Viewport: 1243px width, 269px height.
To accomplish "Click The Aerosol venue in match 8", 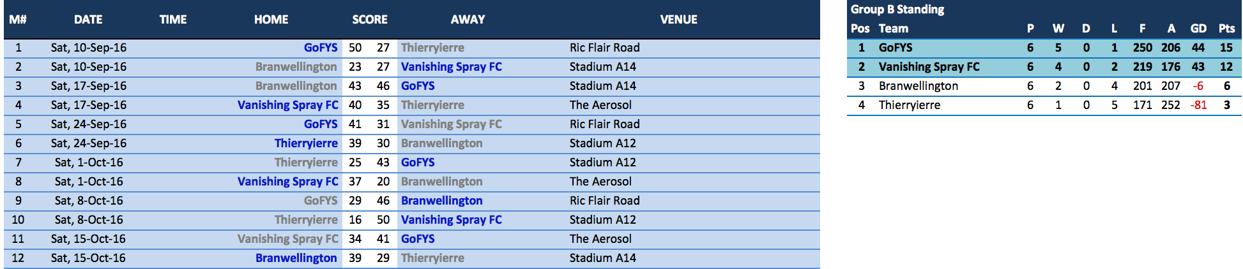I will pos(600,182).
